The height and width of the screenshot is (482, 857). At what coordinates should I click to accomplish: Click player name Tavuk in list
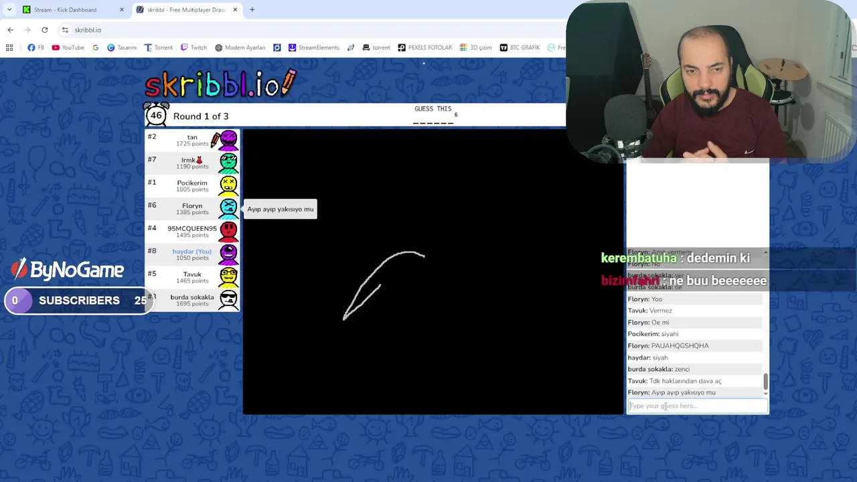pos(192,274)
